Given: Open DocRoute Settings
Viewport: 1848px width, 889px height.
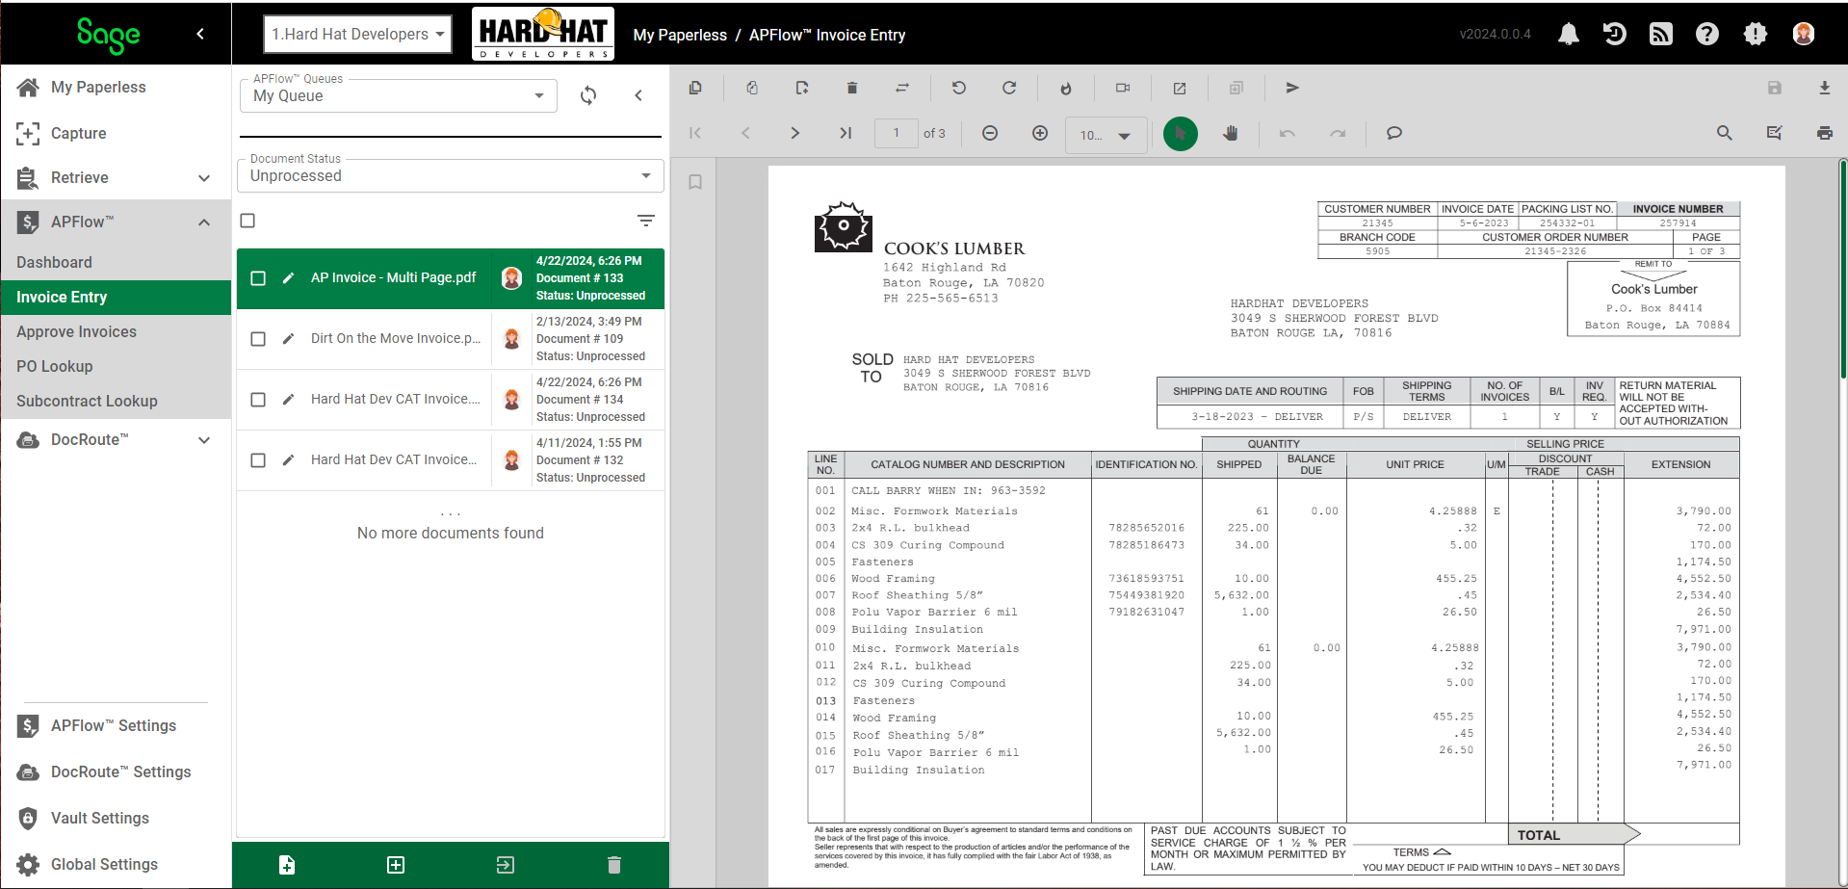Looking at the screenshot, I should pyautogui.click(x=116, y=772).
